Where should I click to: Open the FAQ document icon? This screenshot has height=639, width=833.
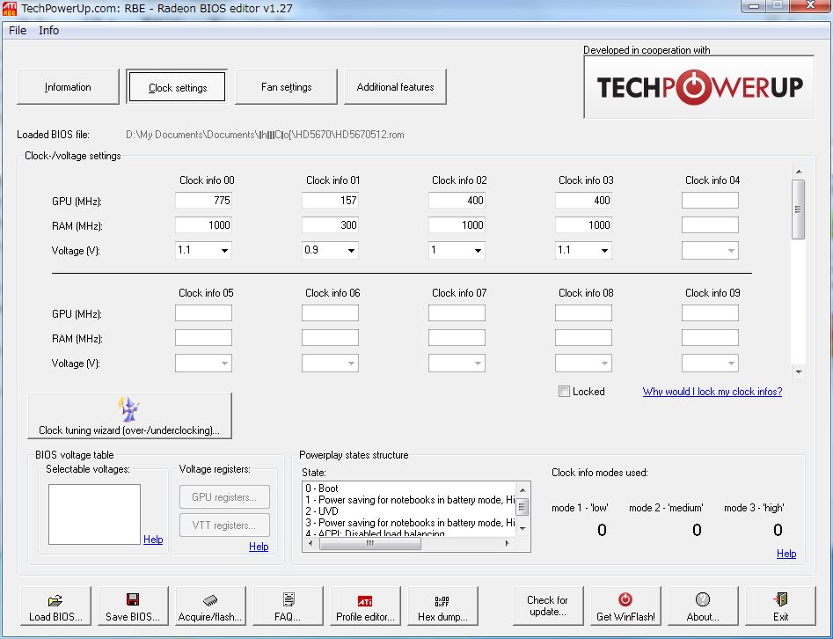(x=288, y=599)
